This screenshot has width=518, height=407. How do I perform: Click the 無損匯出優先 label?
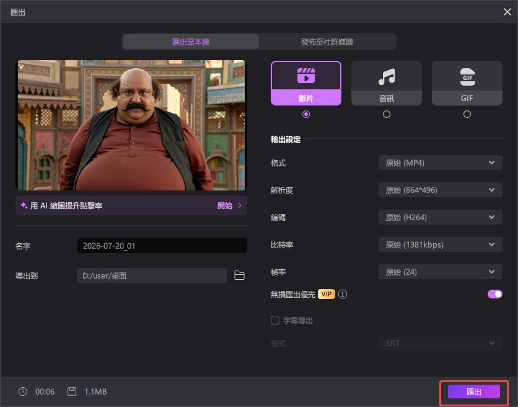tap(292, 294)
